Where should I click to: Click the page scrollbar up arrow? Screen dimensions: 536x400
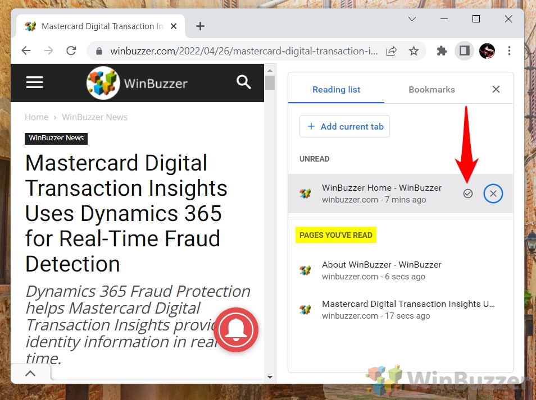pyautogui.click(x=270, y=70)
